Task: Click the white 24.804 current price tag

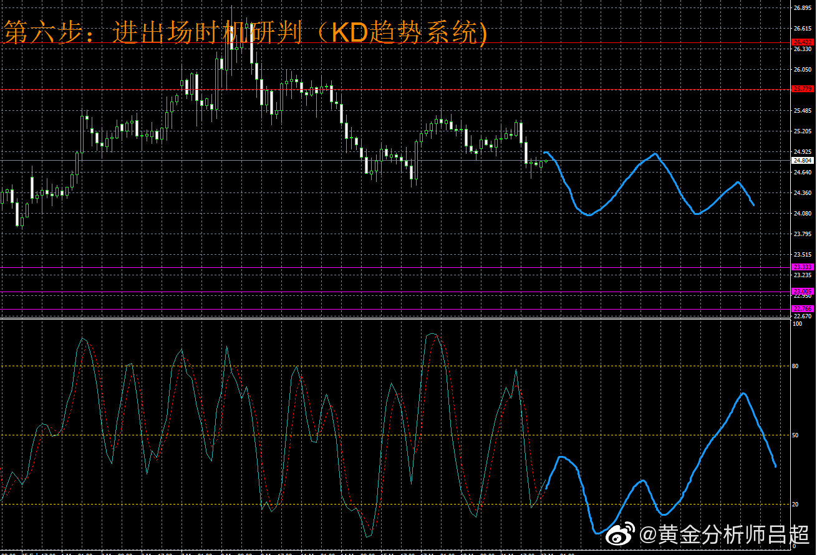Action: (x=802, y=160)
